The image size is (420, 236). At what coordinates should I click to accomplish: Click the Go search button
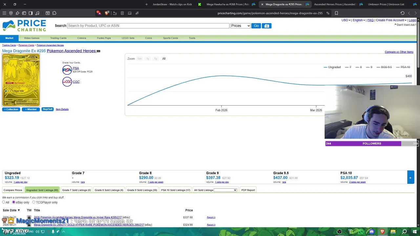pyautogui.click(x=256, y=26)
